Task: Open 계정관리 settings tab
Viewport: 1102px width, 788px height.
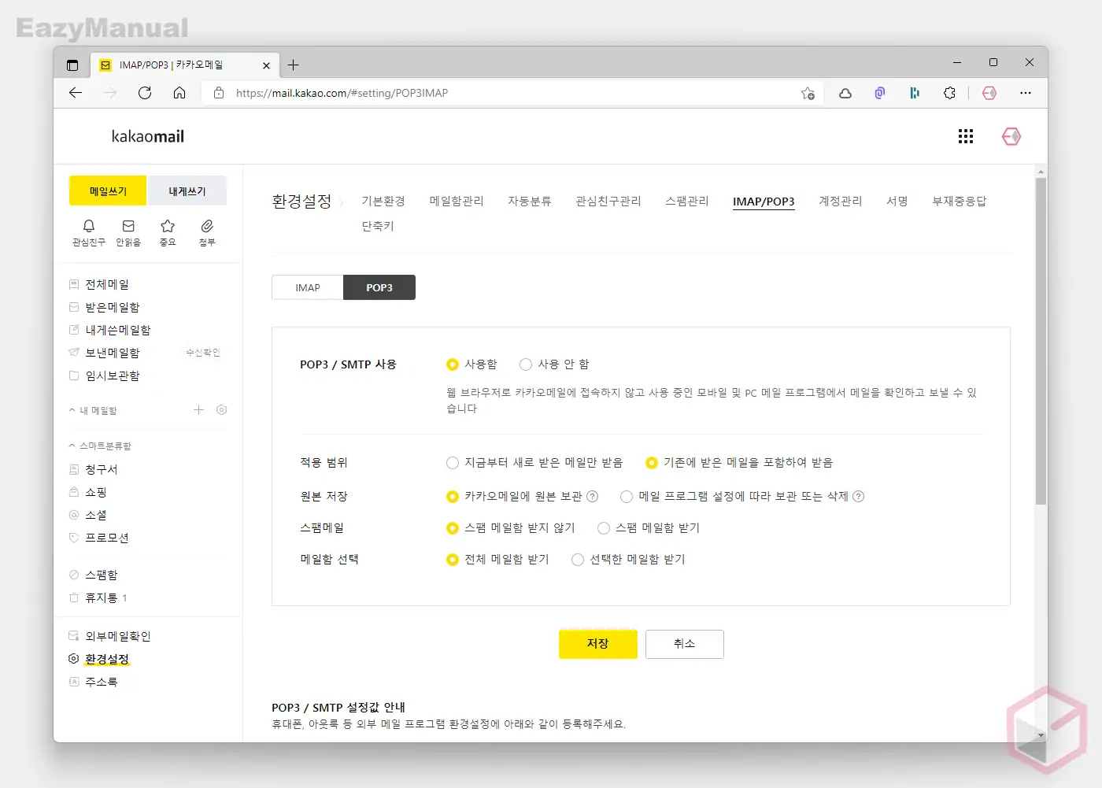Action: click(x=841, y=202)
